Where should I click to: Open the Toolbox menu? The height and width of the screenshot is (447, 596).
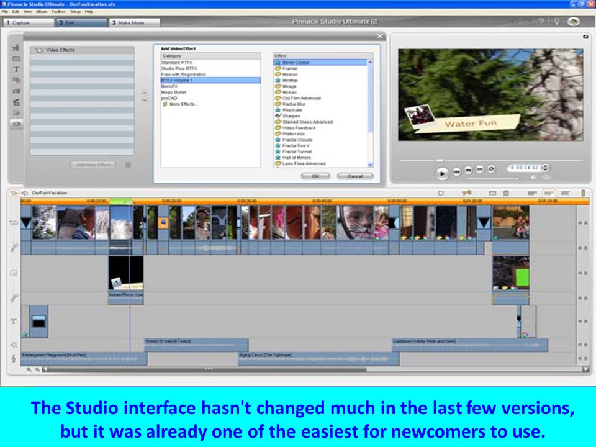pos(58,12)
